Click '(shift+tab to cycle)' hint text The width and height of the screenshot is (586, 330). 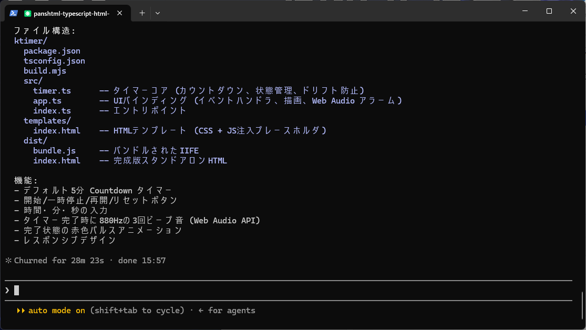tap(137, 311)
